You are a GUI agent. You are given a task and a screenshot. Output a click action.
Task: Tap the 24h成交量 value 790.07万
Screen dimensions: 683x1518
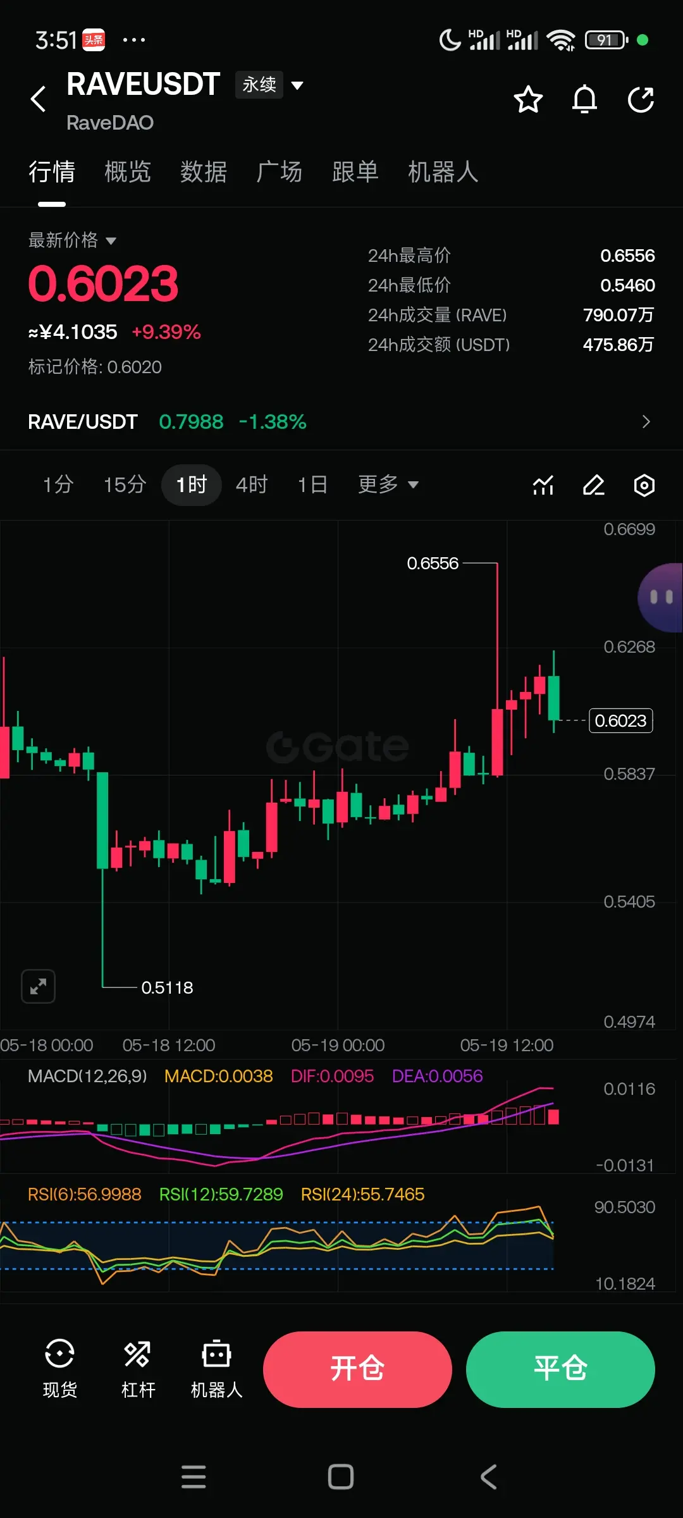point(618,315)
